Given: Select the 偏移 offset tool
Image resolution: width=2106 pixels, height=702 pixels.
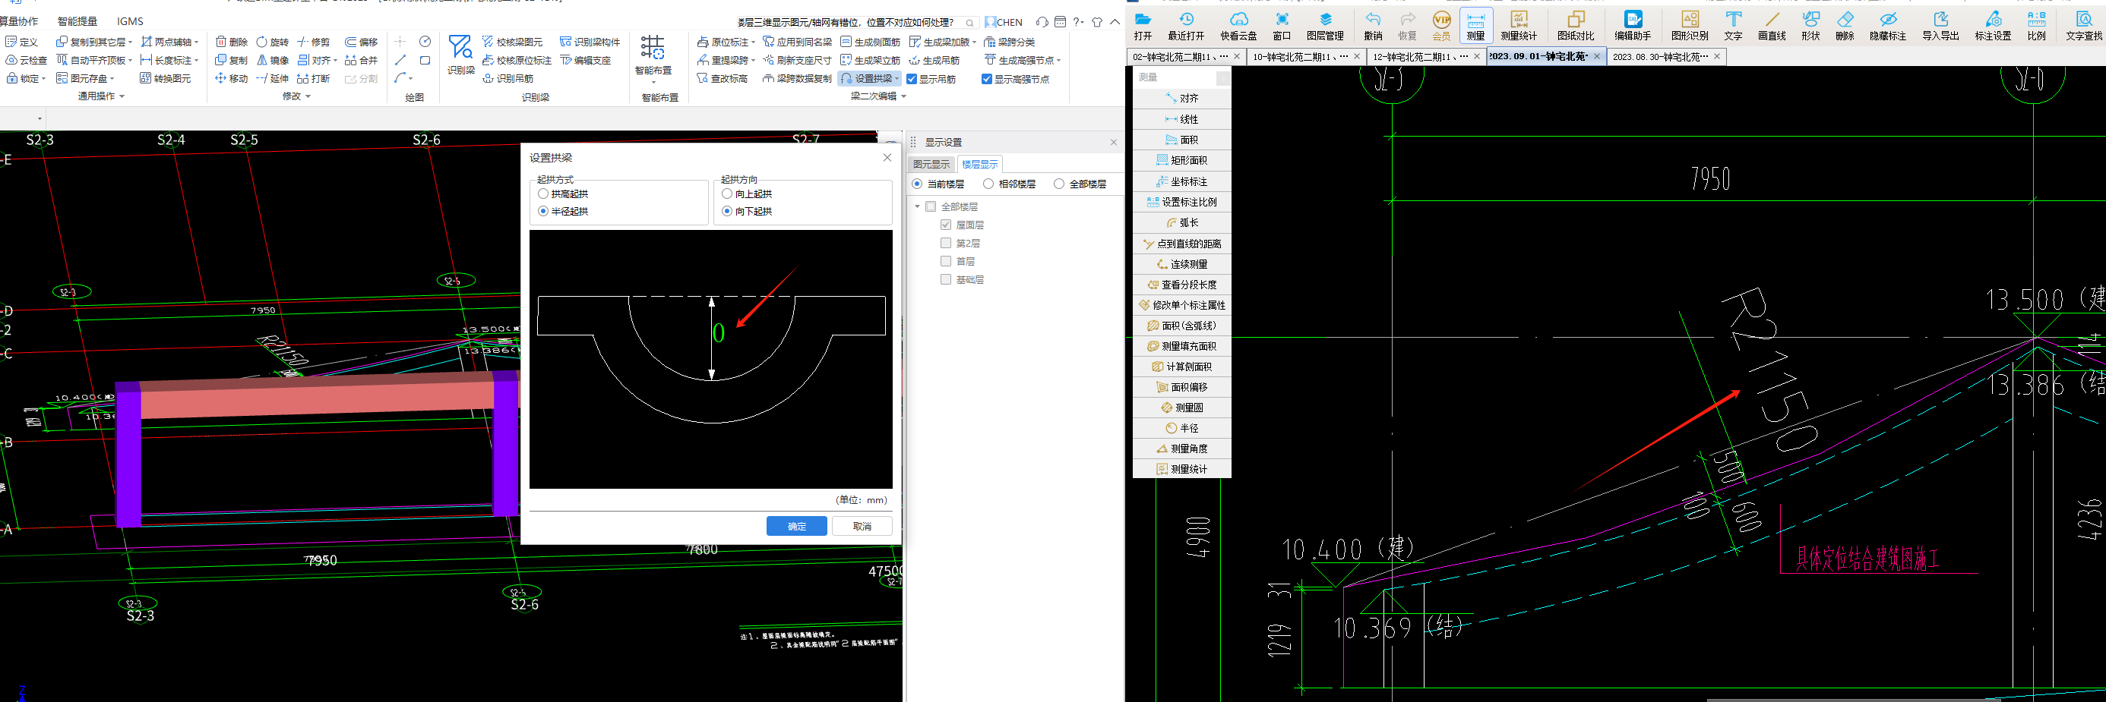Looking at the screenshot, I should (x=362, y=42).
